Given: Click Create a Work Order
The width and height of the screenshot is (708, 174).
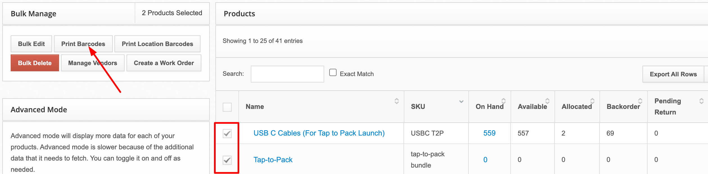Looking at the screenshot, I should (x=164, y=63).
